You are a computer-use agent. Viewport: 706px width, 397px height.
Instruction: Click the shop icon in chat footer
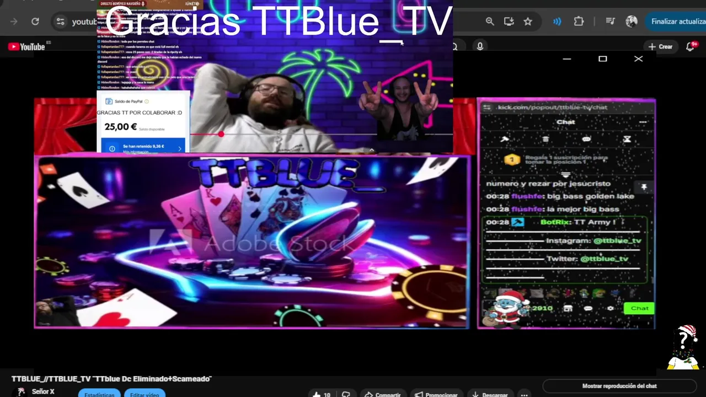(x=568, y=309)
